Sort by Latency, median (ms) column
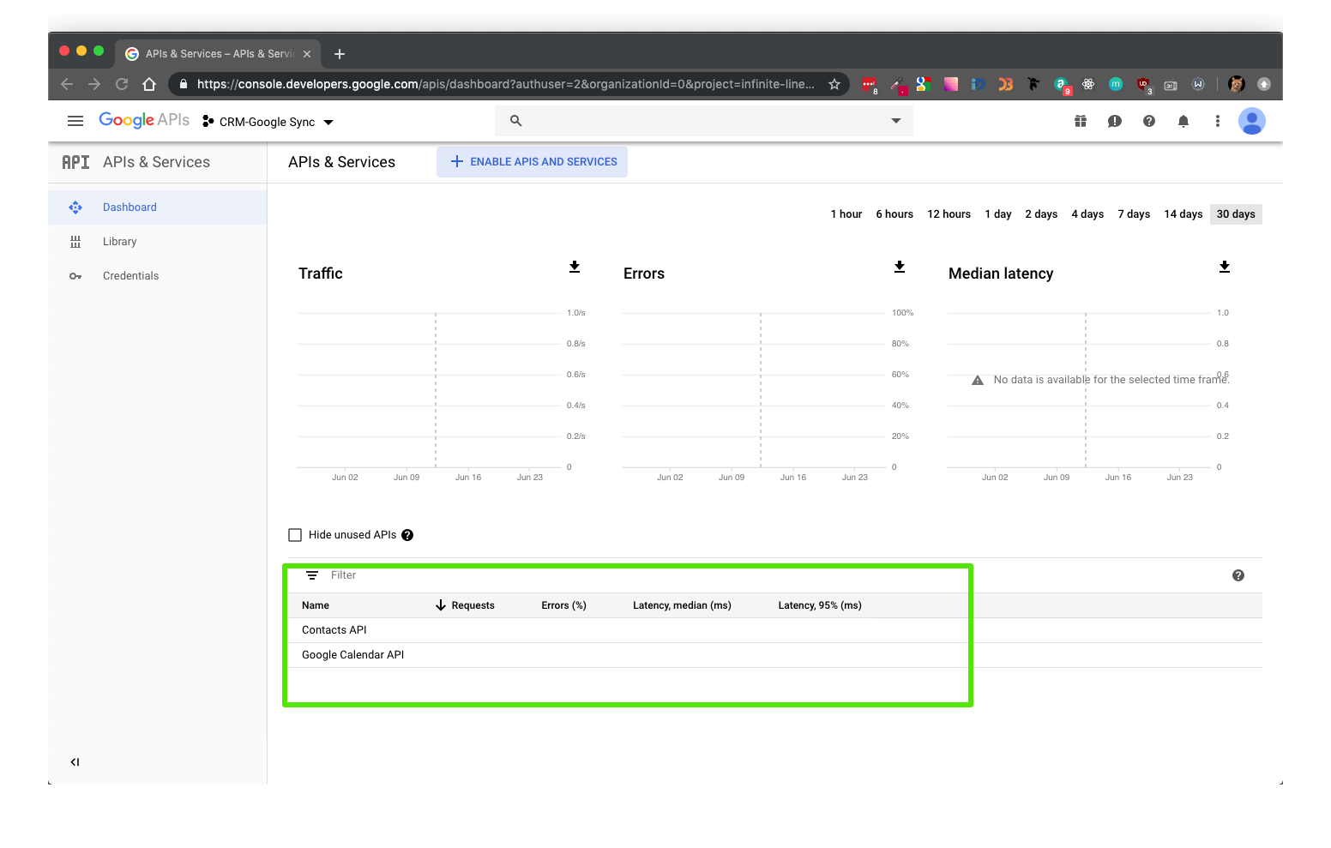 683,605
